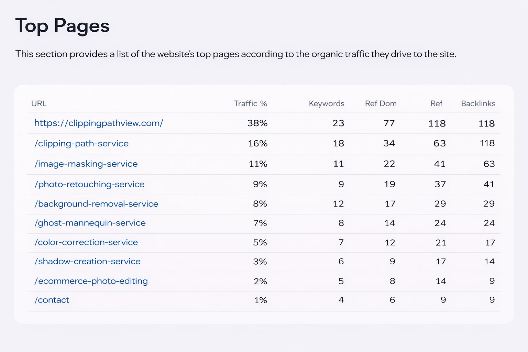This screenshot has width=528, height=352.
Task: Sort by the Ref column header
Action: point(436,103)
